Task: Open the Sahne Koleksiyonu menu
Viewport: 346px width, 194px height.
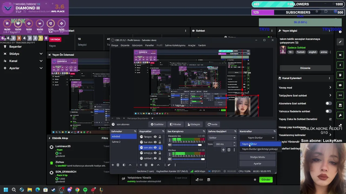Action: [x=175, y=45]
